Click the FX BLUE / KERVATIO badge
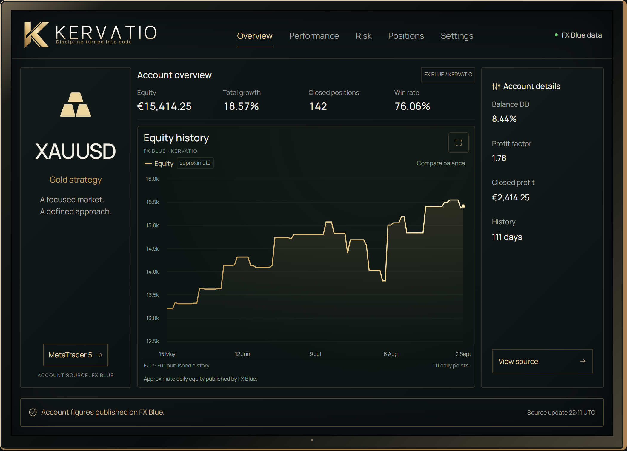This screenshot has width=627, height=451. point(448,75)
